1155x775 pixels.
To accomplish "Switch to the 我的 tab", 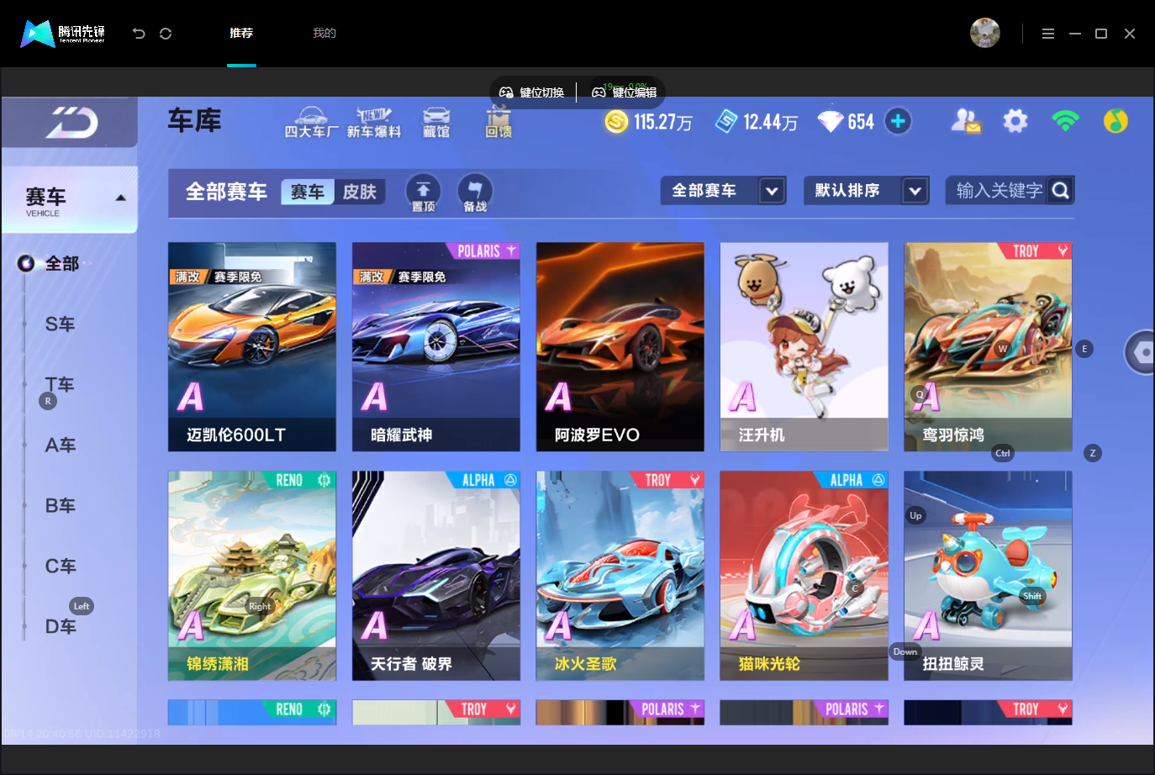I will point(324,34).
